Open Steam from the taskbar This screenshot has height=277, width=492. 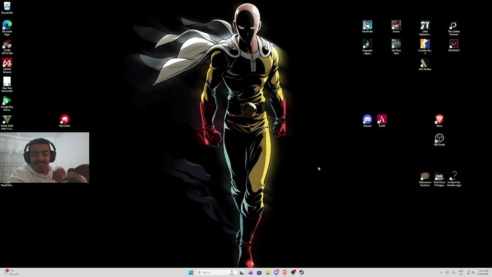[302, 272]
